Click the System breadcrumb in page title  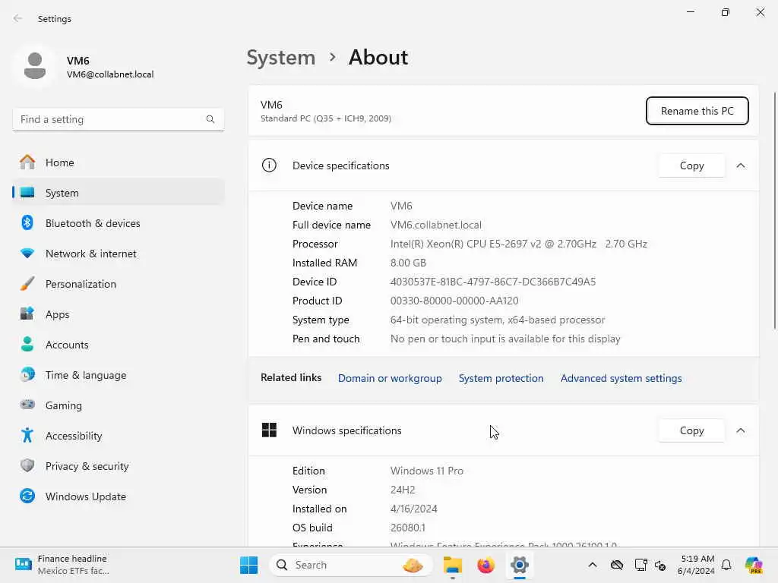[281, 58]
